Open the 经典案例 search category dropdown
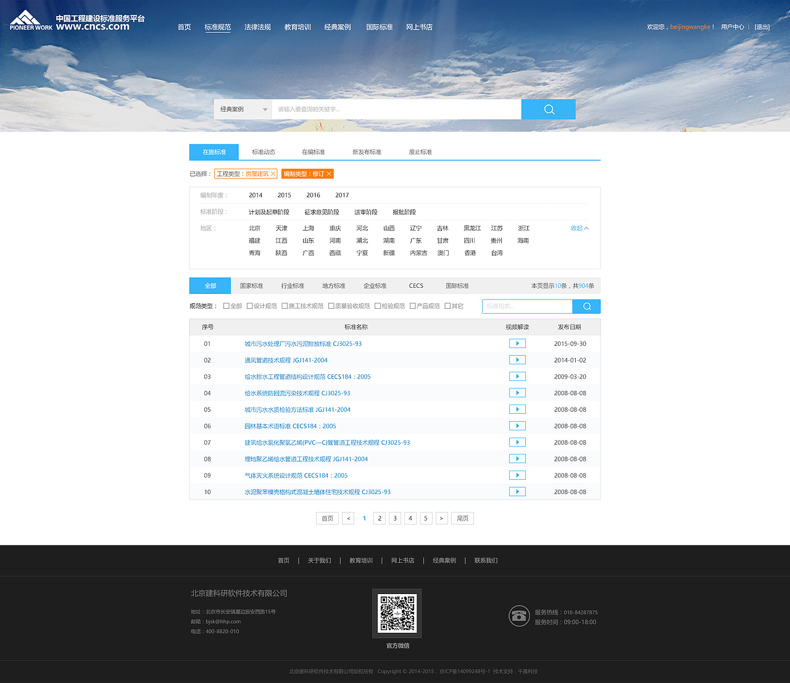790x683 pixels. (243, 109)
